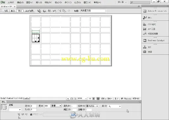Open the 对齐 (Align) dropdown

pyautogui.click(x=92, y=106)
